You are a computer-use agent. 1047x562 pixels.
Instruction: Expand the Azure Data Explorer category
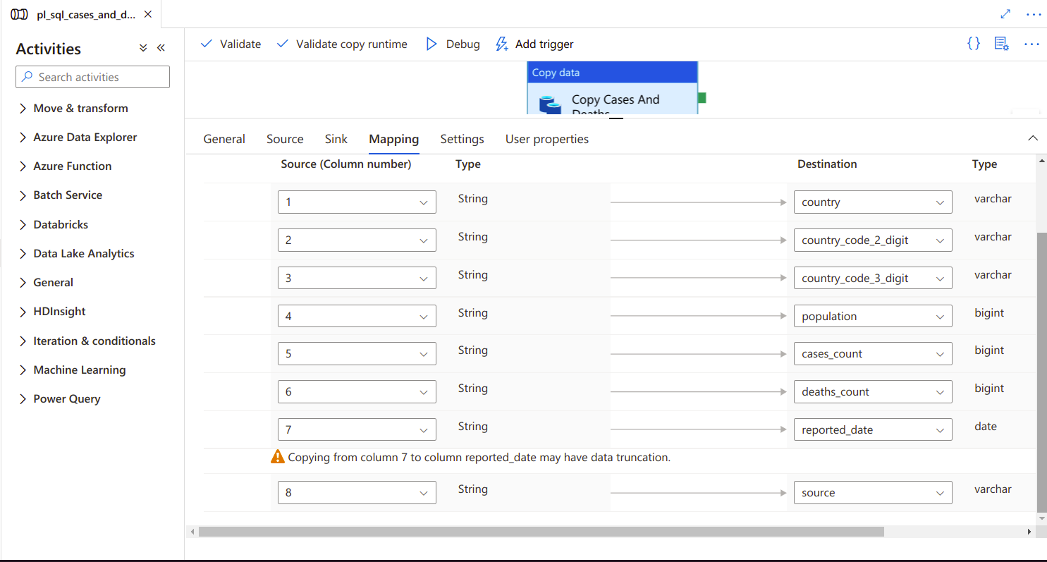tap(78, 137)
